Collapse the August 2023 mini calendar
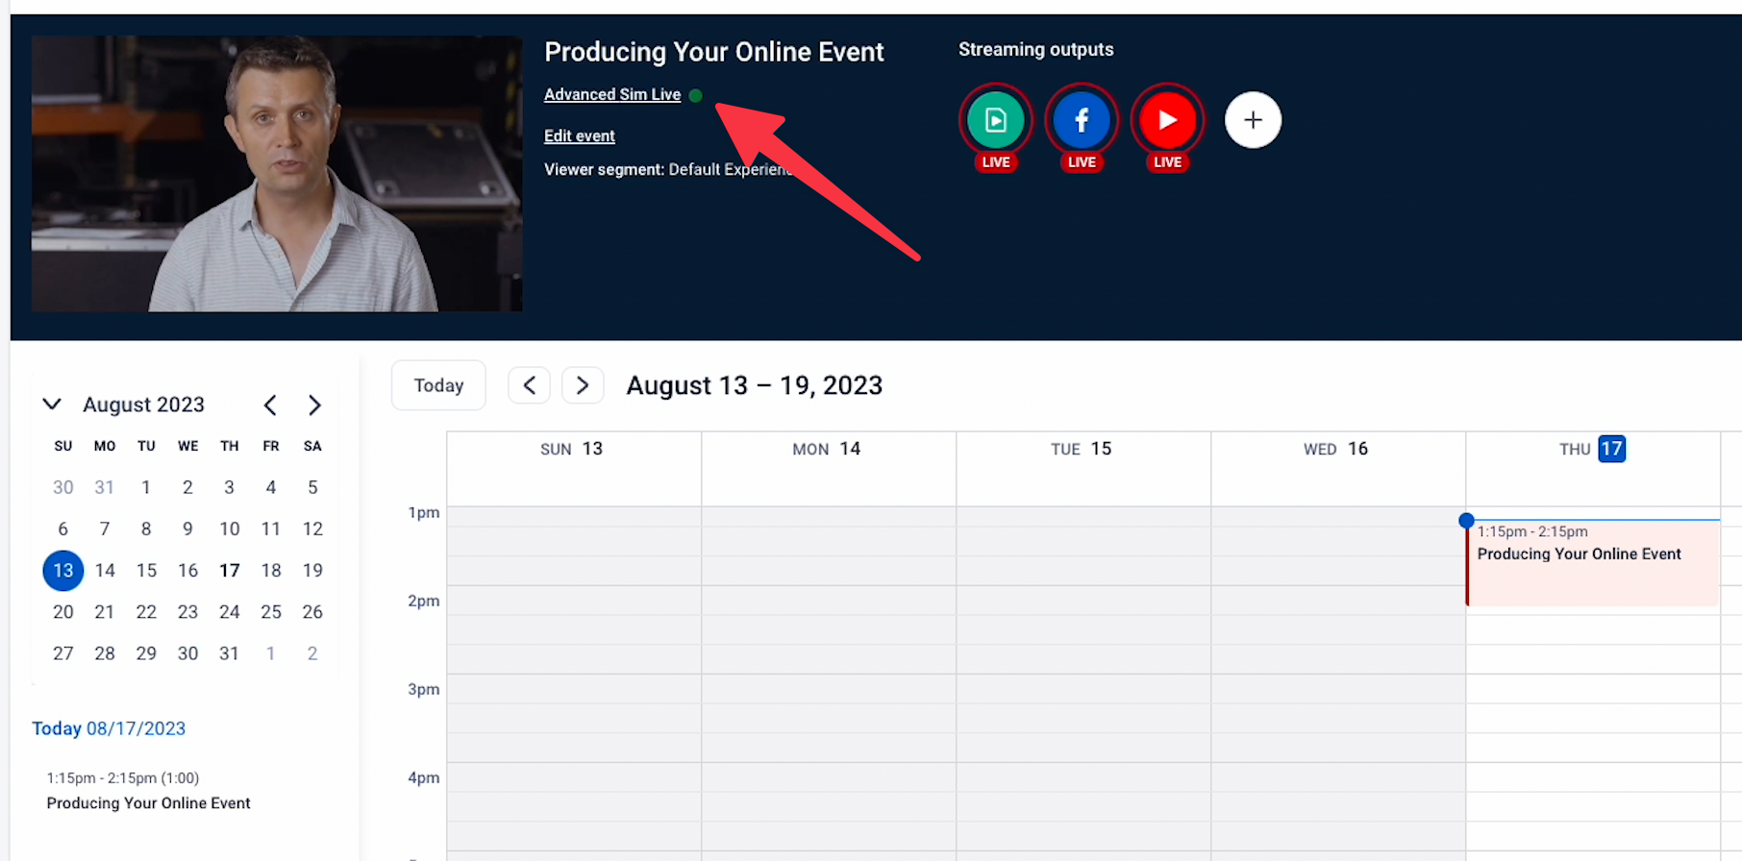This screenshot has width=1742, height=861. 52,405
